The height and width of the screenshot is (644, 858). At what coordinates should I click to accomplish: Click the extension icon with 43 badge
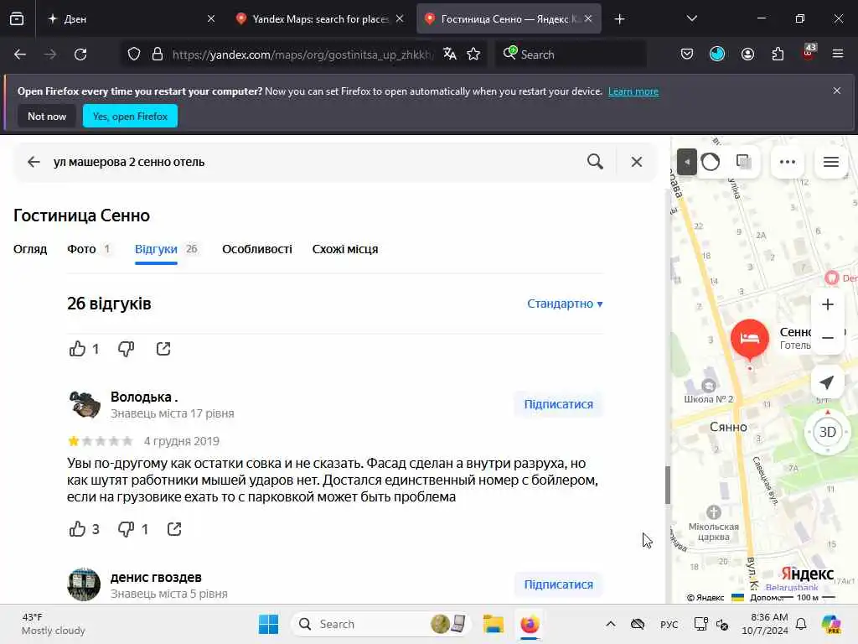coord(809,53)
